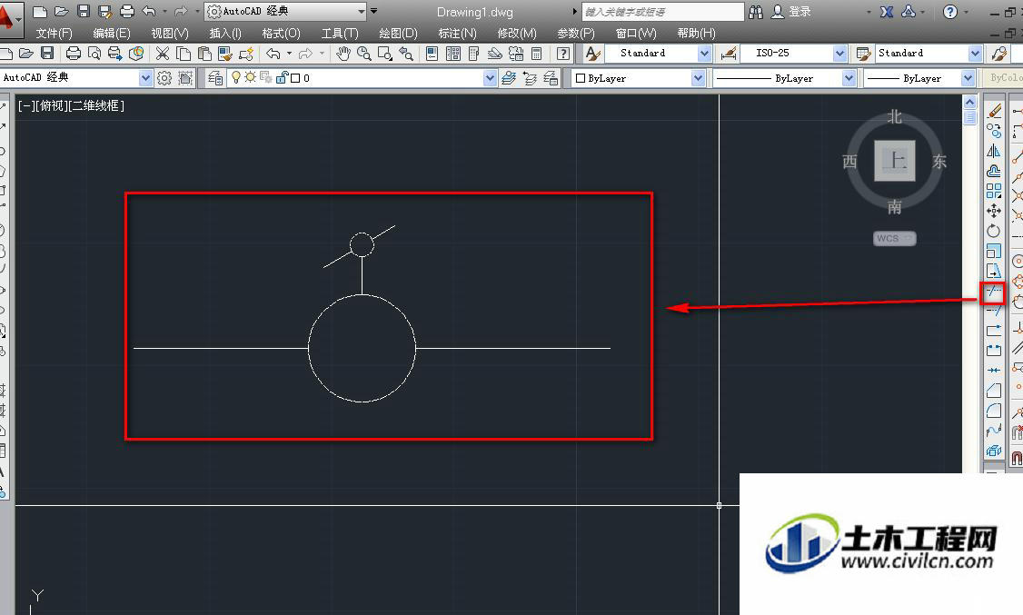Select the Rotate tool
1023x615 pixels.
point(994,231)
